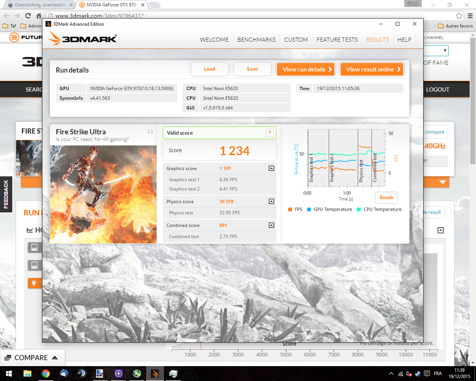The height and width of the screenshot is (381, 476).
Task: Select the RESULTS tab
Action: point(377,39)
